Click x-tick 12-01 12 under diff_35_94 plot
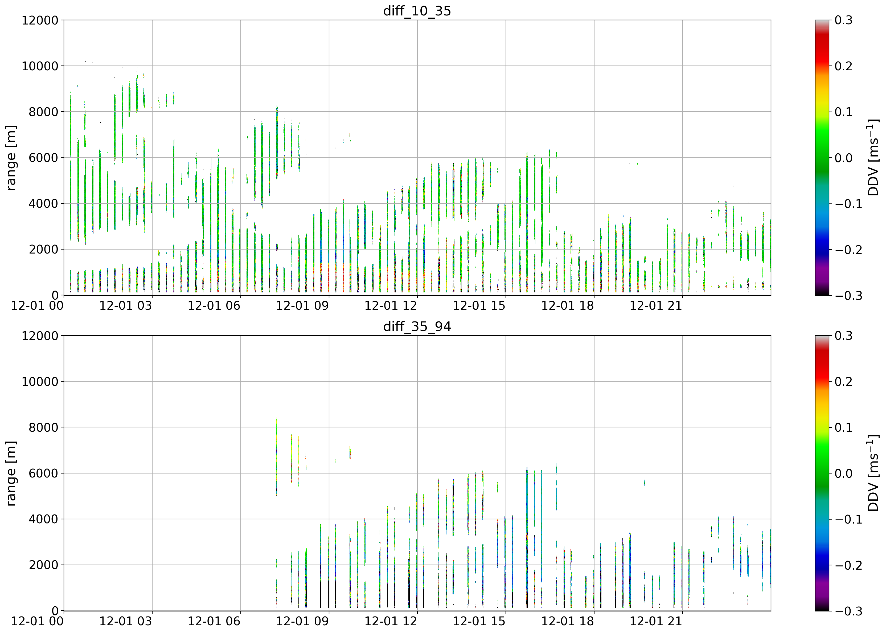The width and height of the screenshot is (886, 633). pyautogui.click(x=391, y=621)
